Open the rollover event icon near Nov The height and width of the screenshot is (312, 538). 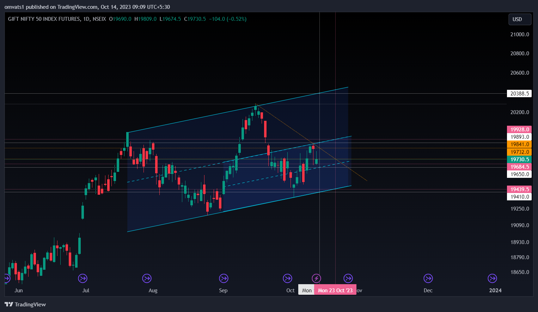348,279
